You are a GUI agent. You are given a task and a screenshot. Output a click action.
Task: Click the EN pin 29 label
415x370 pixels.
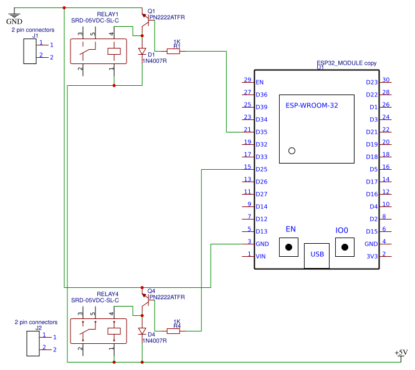259,83
